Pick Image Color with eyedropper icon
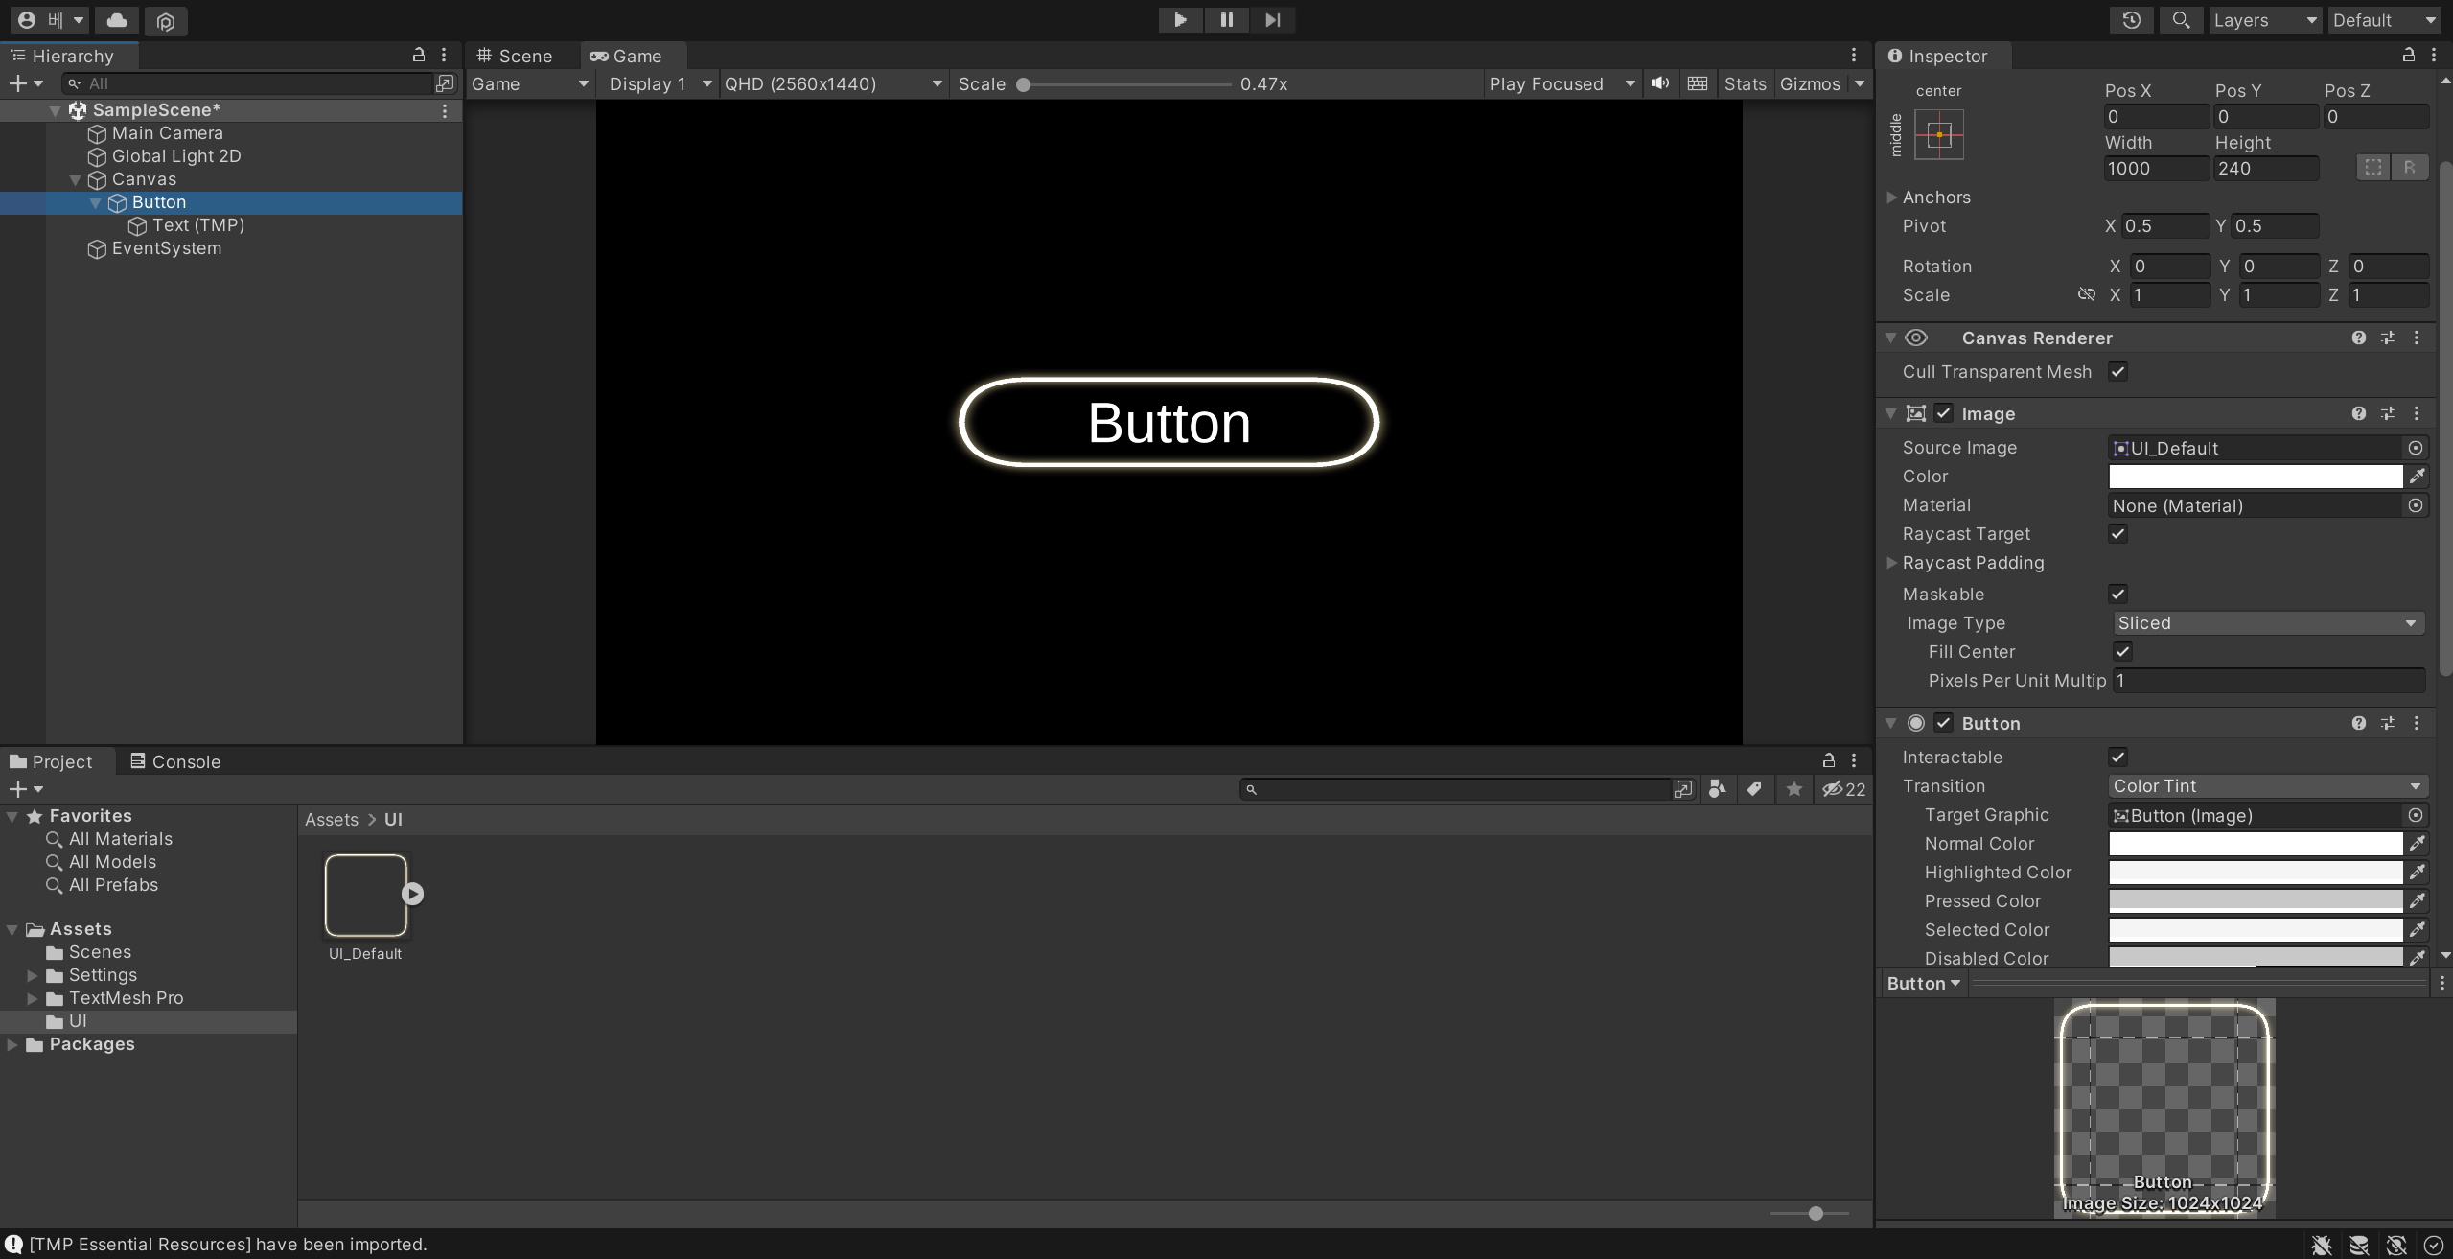Screen dimensions: 2453x1259 click(2417, 477)
